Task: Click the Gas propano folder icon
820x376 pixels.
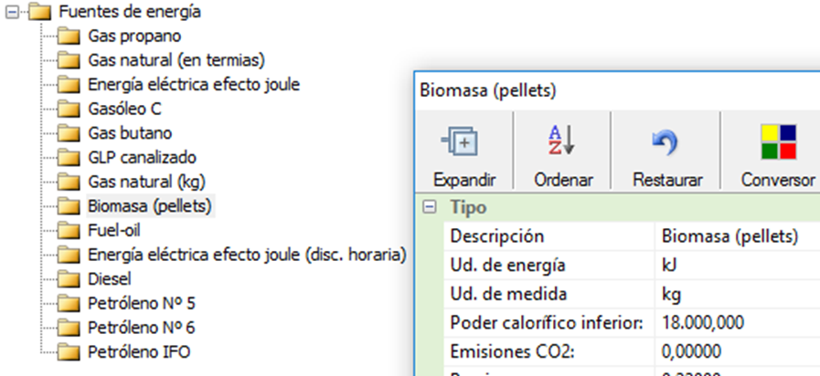Action: tap(68, 36)
